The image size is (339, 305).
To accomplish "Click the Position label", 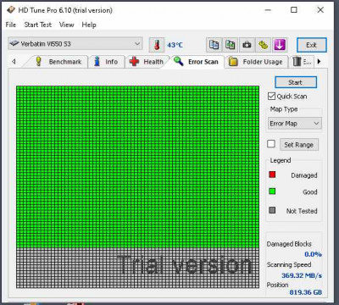I will (278, 285).
